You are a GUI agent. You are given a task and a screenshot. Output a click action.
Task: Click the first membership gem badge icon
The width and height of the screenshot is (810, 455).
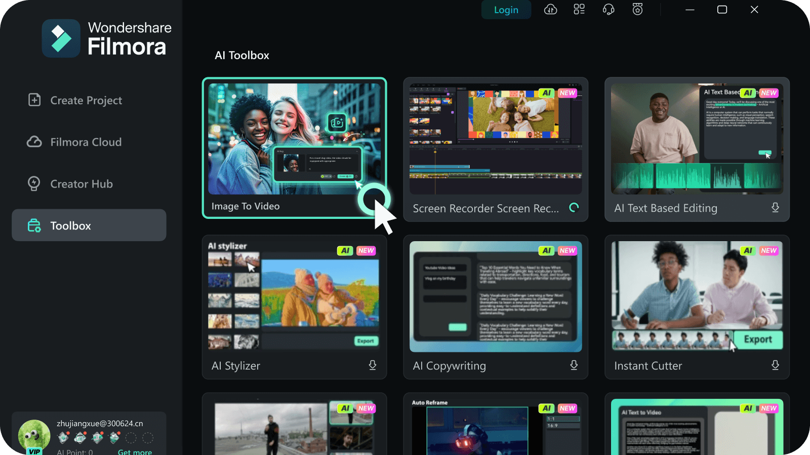(63, 437)
